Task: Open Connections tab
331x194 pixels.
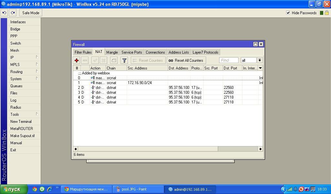Action: 155,52
